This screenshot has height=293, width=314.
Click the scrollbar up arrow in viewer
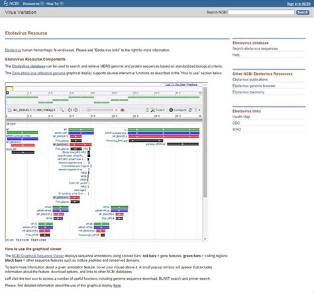[x=205, y=85]
